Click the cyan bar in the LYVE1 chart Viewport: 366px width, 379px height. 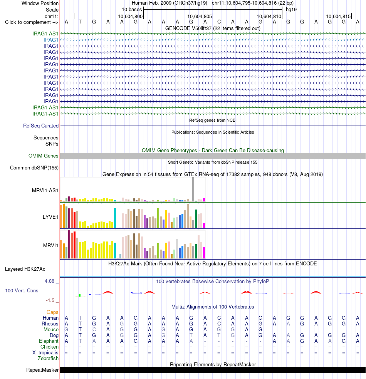click(x=115, y=218)
